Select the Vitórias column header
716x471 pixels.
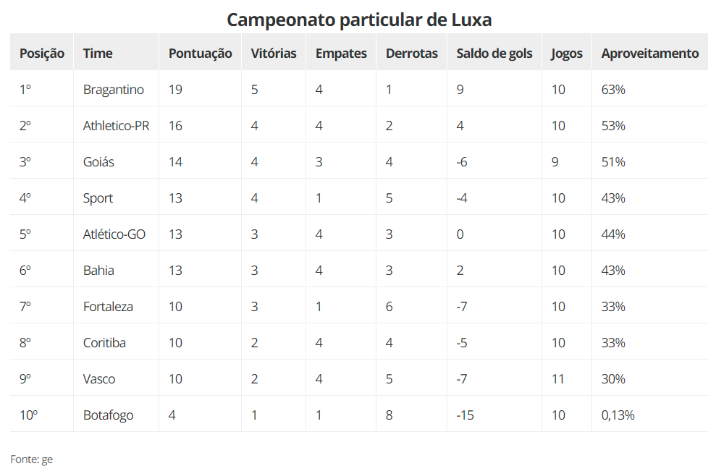pos(274,53)
